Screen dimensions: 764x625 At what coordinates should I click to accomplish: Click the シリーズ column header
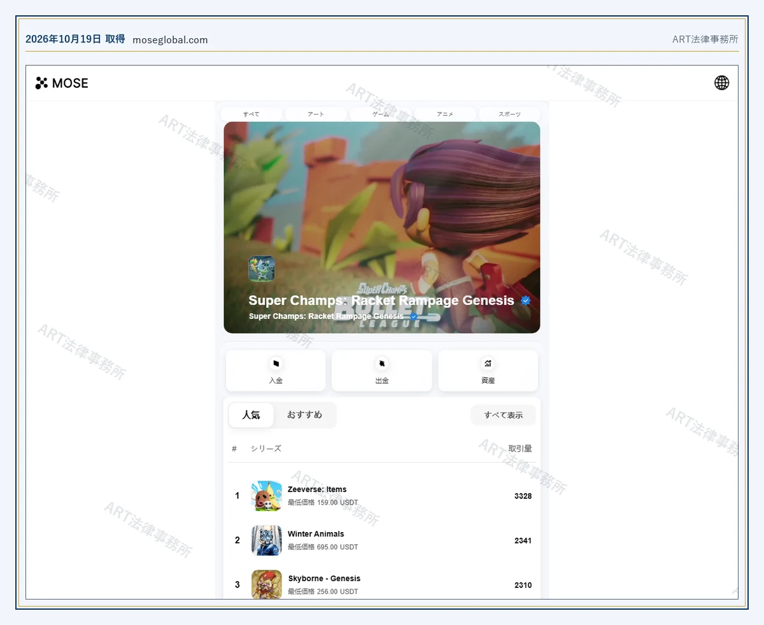click(x=266, y=449)
